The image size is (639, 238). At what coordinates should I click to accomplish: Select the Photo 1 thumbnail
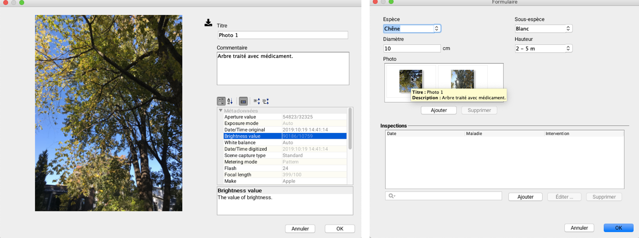[x=411, y=80]
